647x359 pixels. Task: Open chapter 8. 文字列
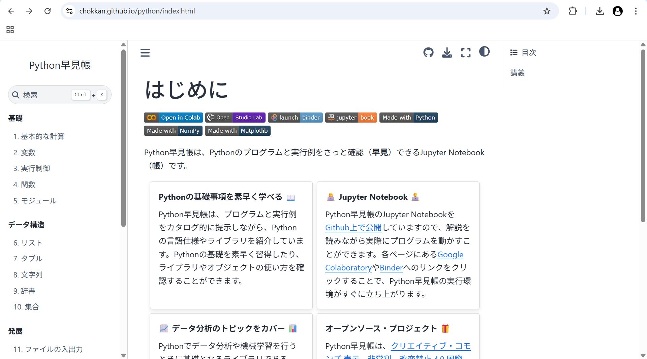click(28, 275)
